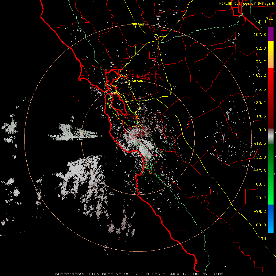Viewport: 276px width, 276px height.
Task: Click the 100 NMI range ring label
Action: [x=138, y=24]
